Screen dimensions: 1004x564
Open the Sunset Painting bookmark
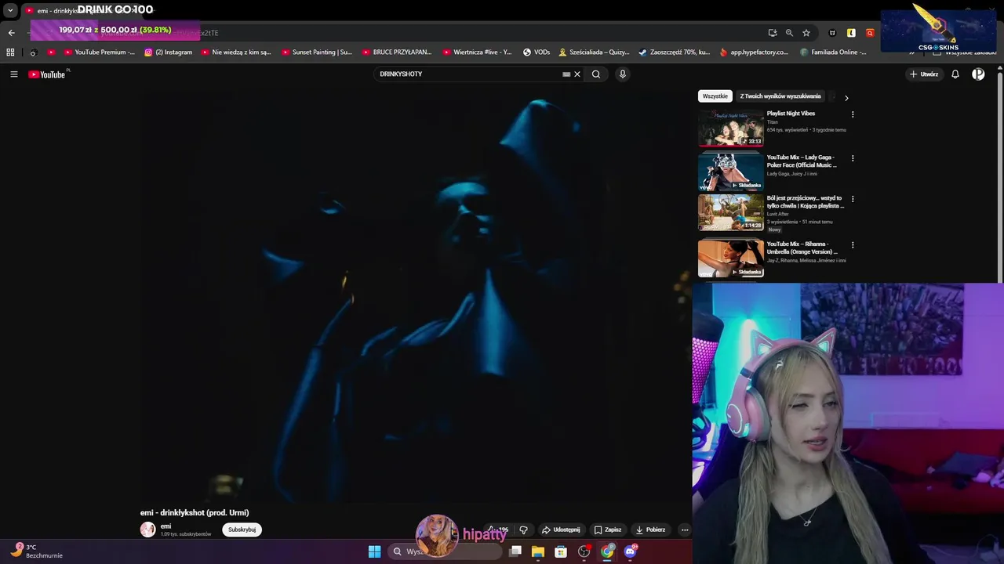pos(317,52)
